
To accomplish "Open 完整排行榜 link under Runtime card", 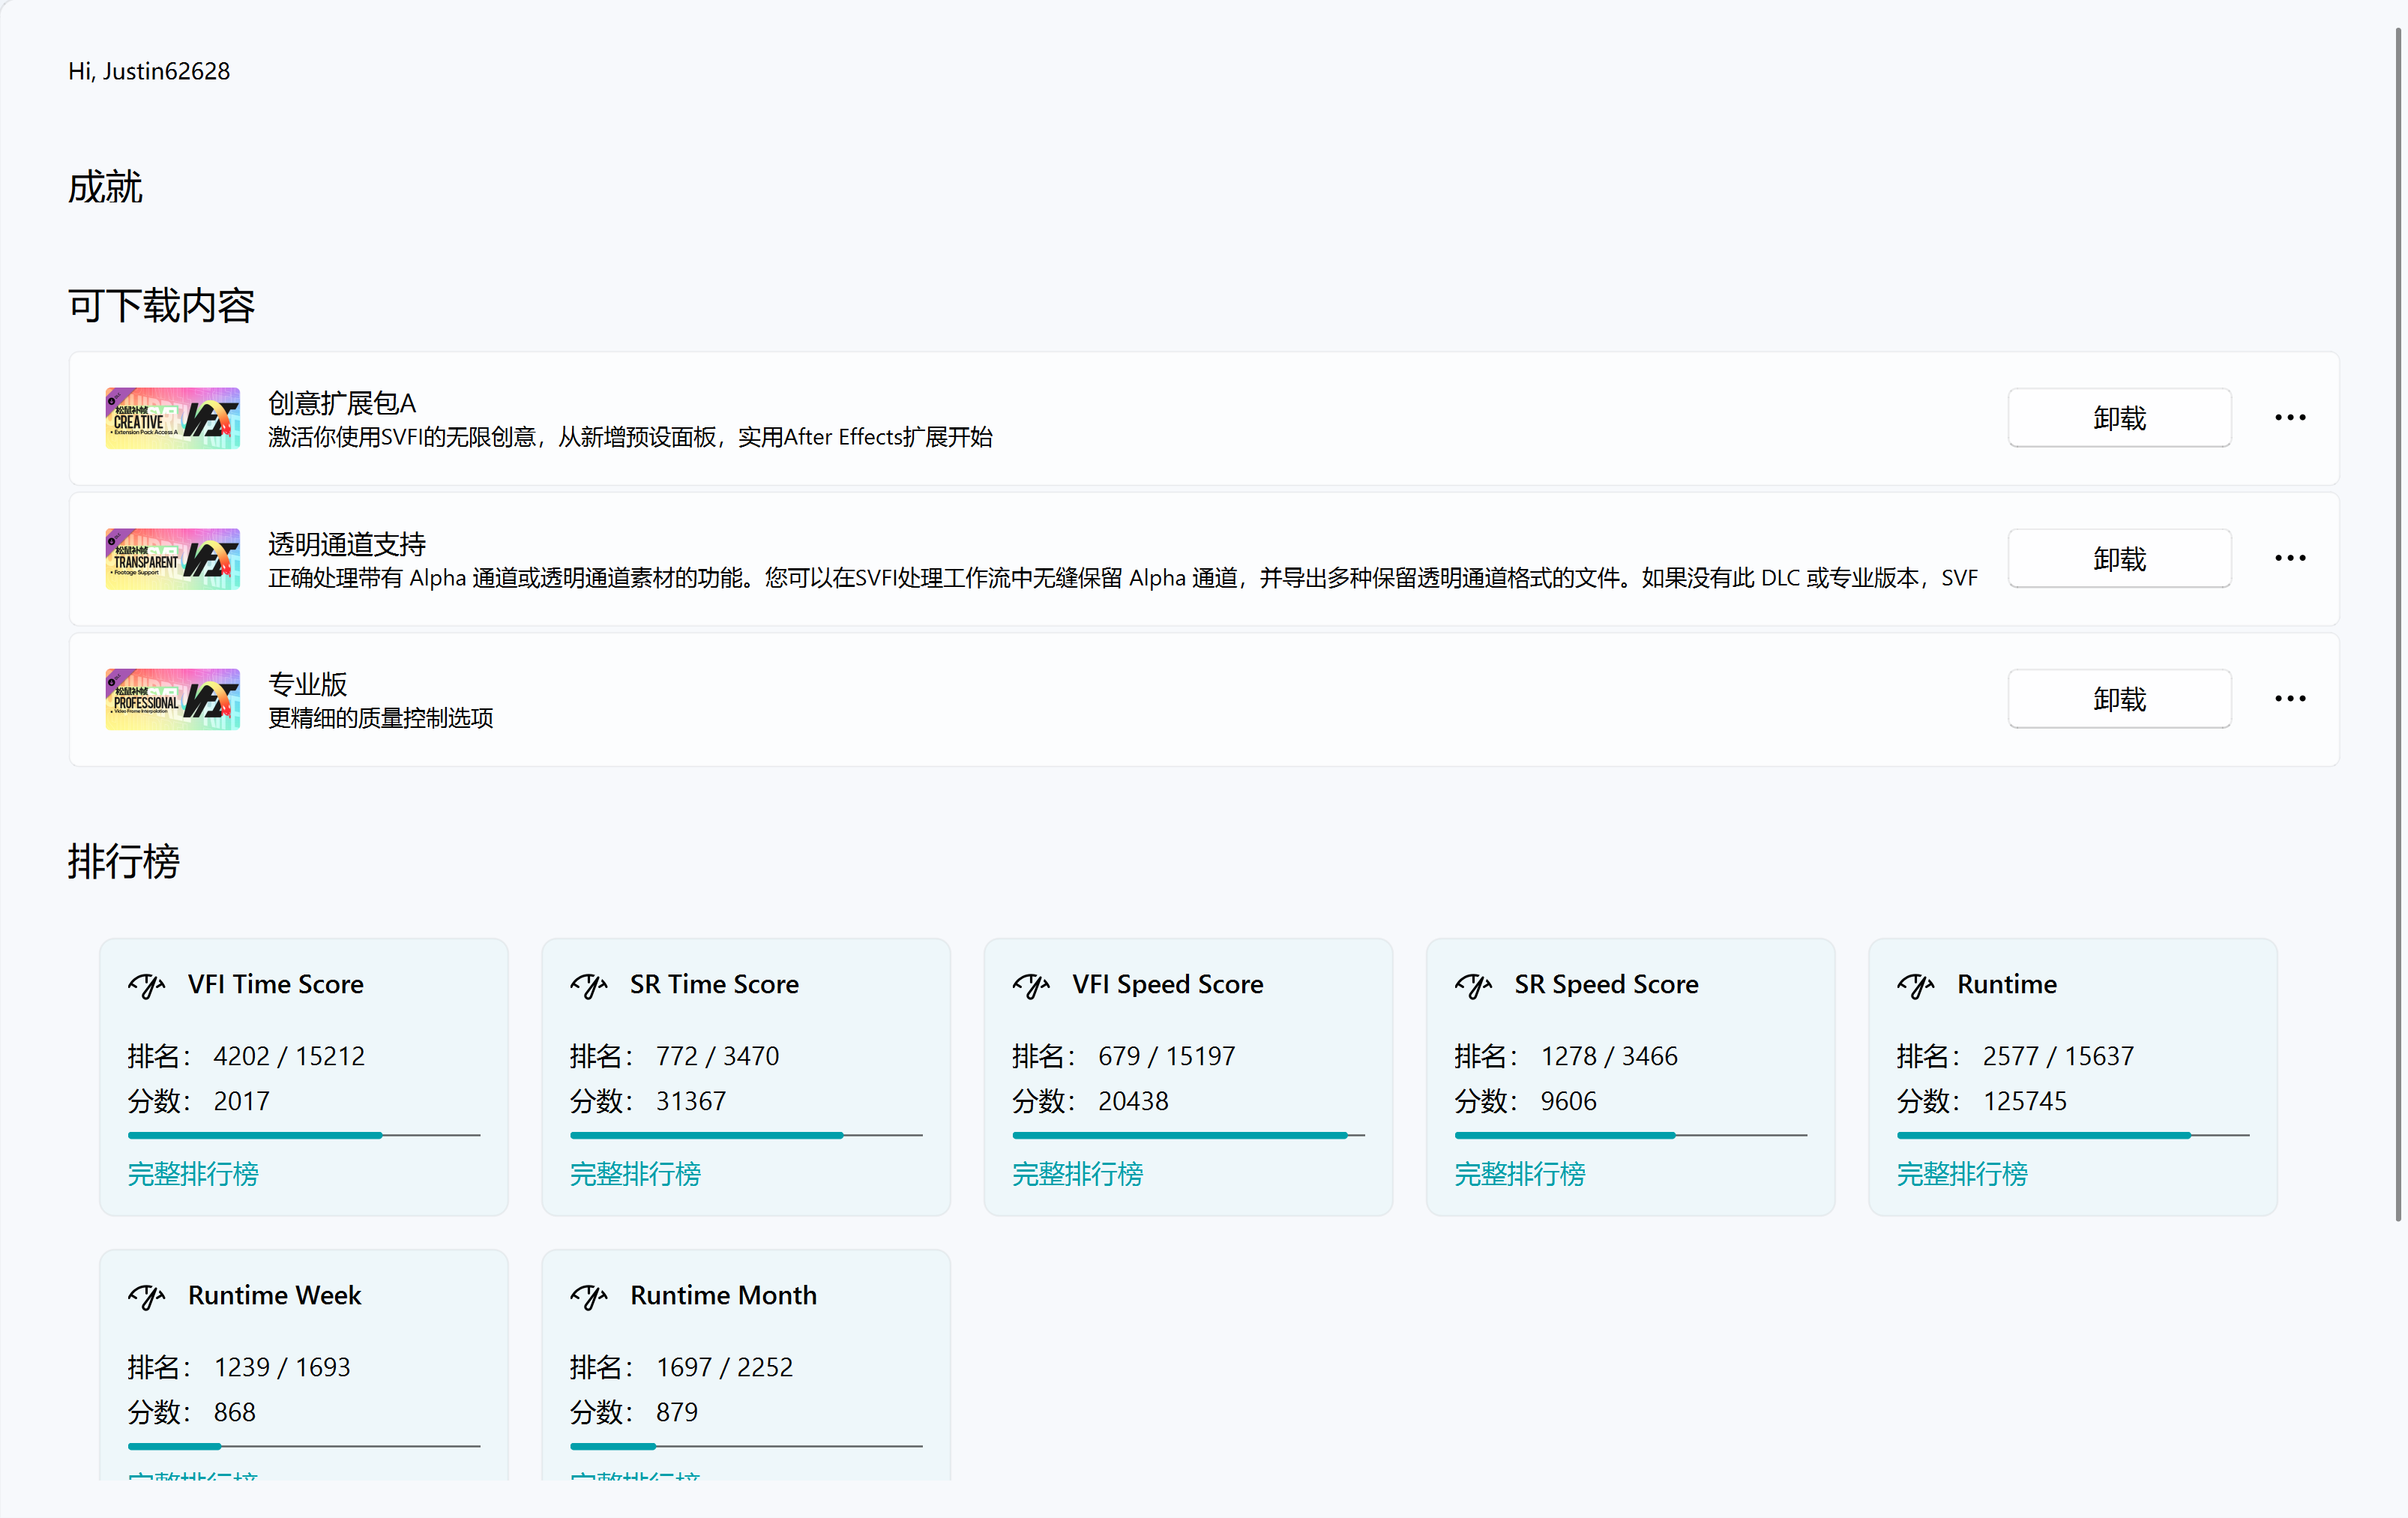I will 1962,1174.
